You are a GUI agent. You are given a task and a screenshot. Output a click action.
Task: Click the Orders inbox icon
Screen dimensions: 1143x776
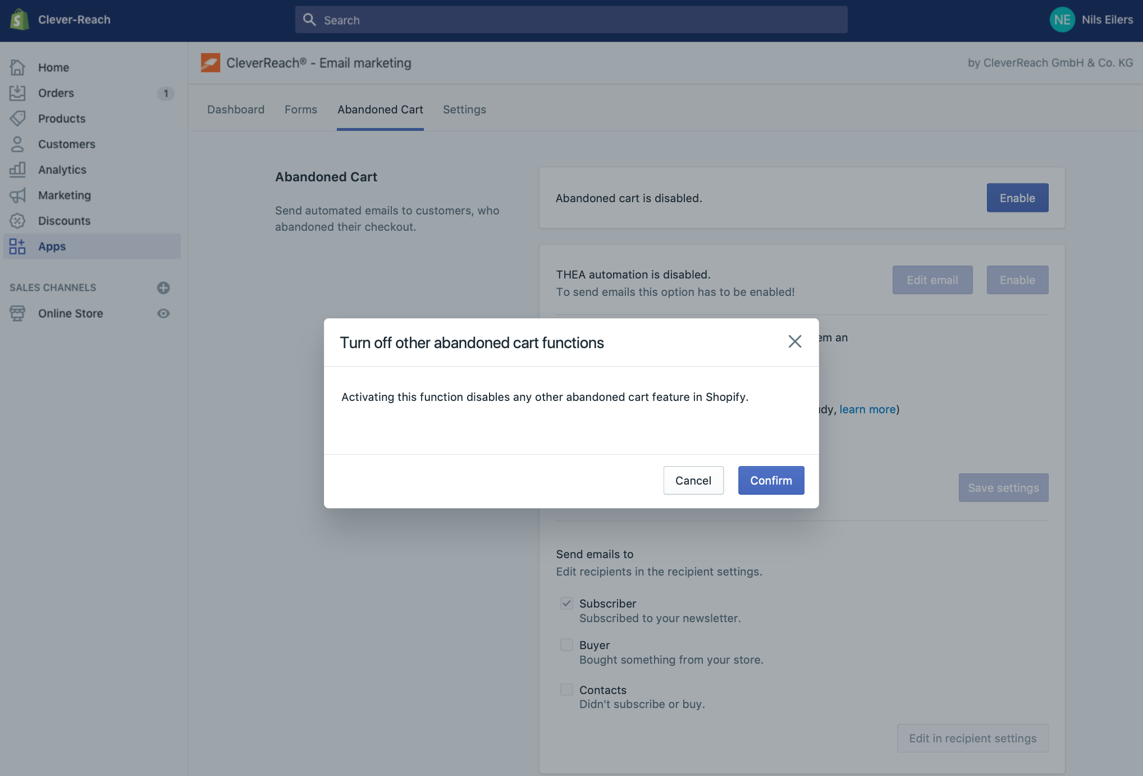click(x=17, y=93)
